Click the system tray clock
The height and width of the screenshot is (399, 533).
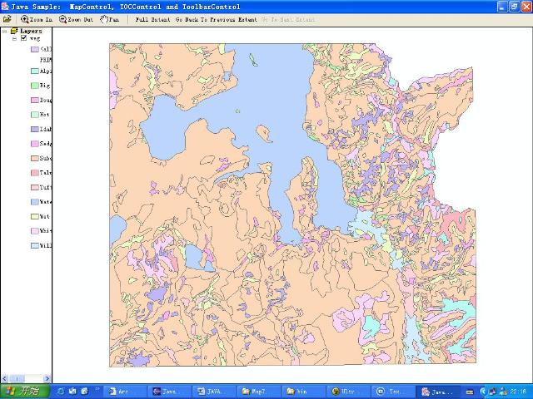pyautogui.click(x=518, y=392)
